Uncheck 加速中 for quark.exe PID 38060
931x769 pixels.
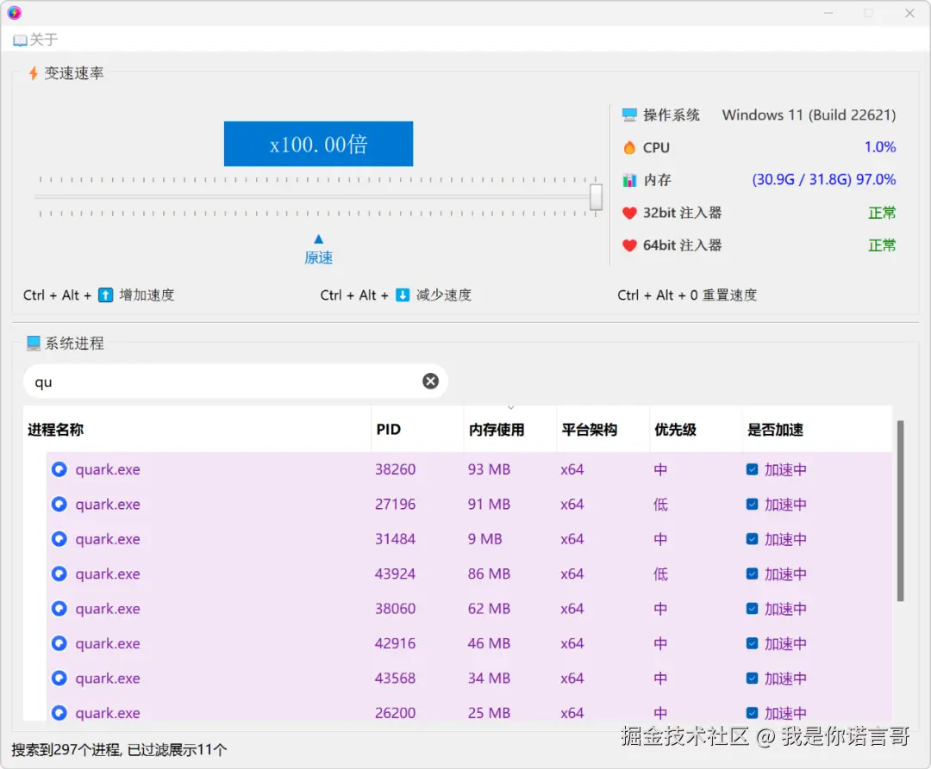click(x=752, y=609)
